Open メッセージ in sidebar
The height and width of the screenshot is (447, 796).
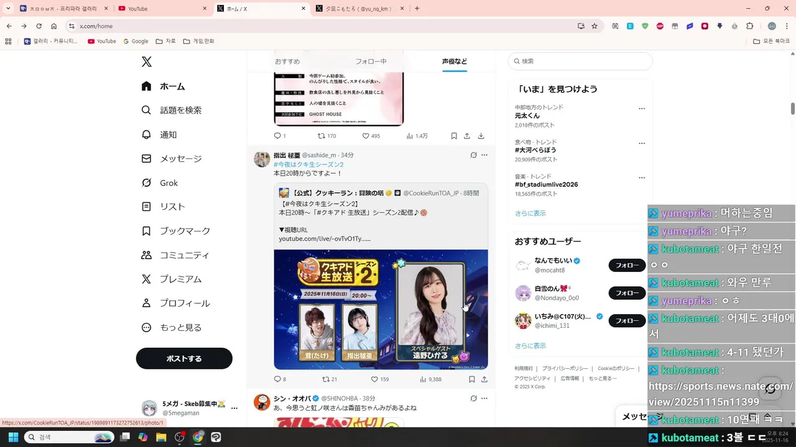pos(171,159)
